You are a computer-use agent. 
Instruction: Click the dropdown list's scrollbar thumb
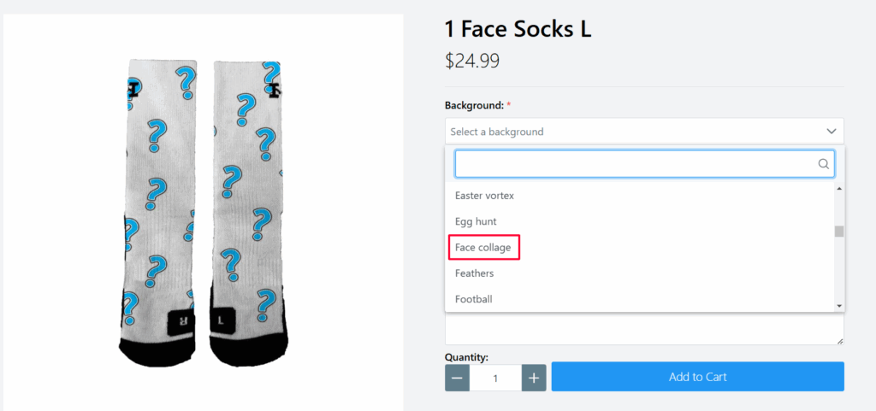point(839,232)
